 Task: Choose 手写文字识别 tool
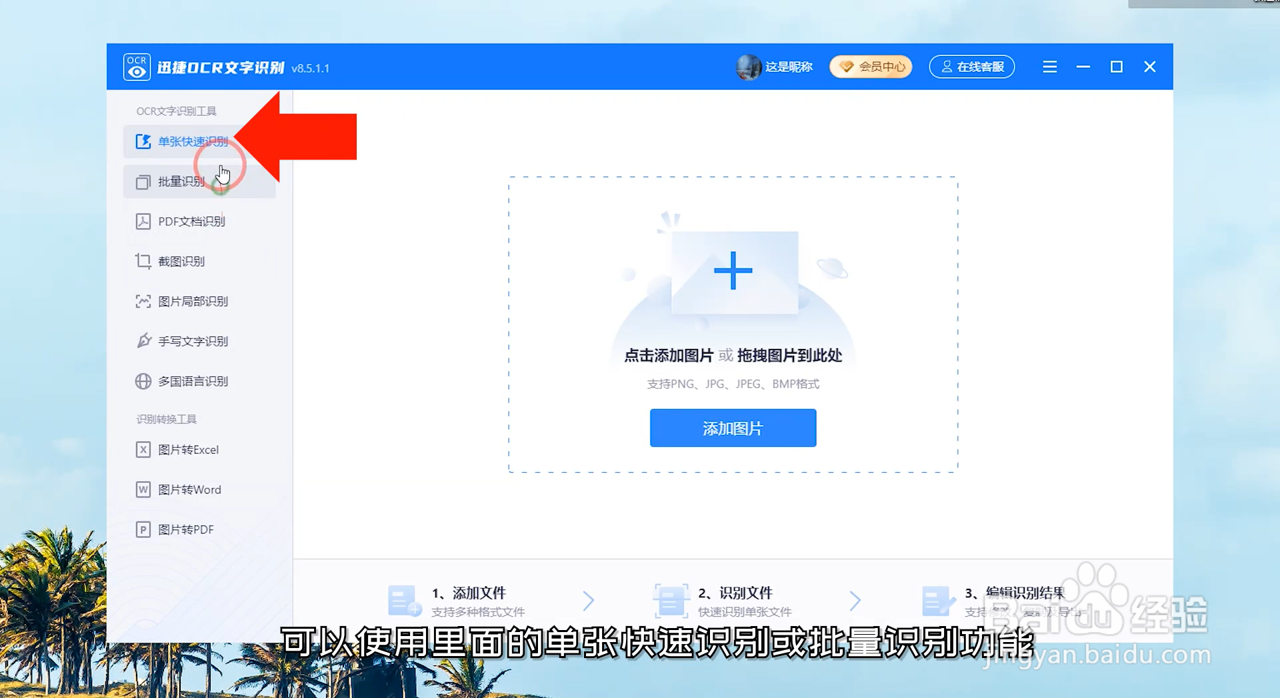coord(199,341)
